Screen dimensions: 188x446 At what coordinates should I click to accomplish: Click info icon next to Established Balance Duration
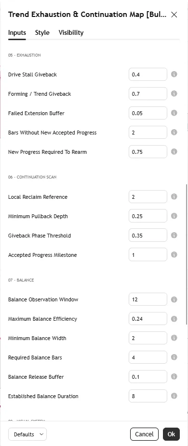[174, 396]
